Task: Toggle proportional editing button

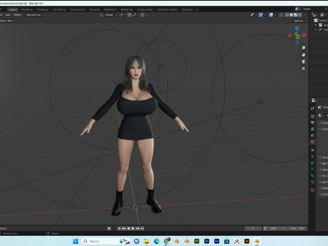Action: pos(142,15)
